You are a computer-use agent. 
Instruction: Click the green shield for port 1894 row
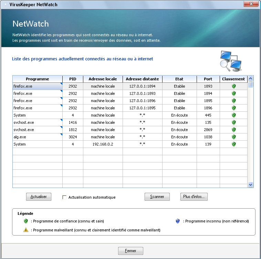click(x=234, y=93)
